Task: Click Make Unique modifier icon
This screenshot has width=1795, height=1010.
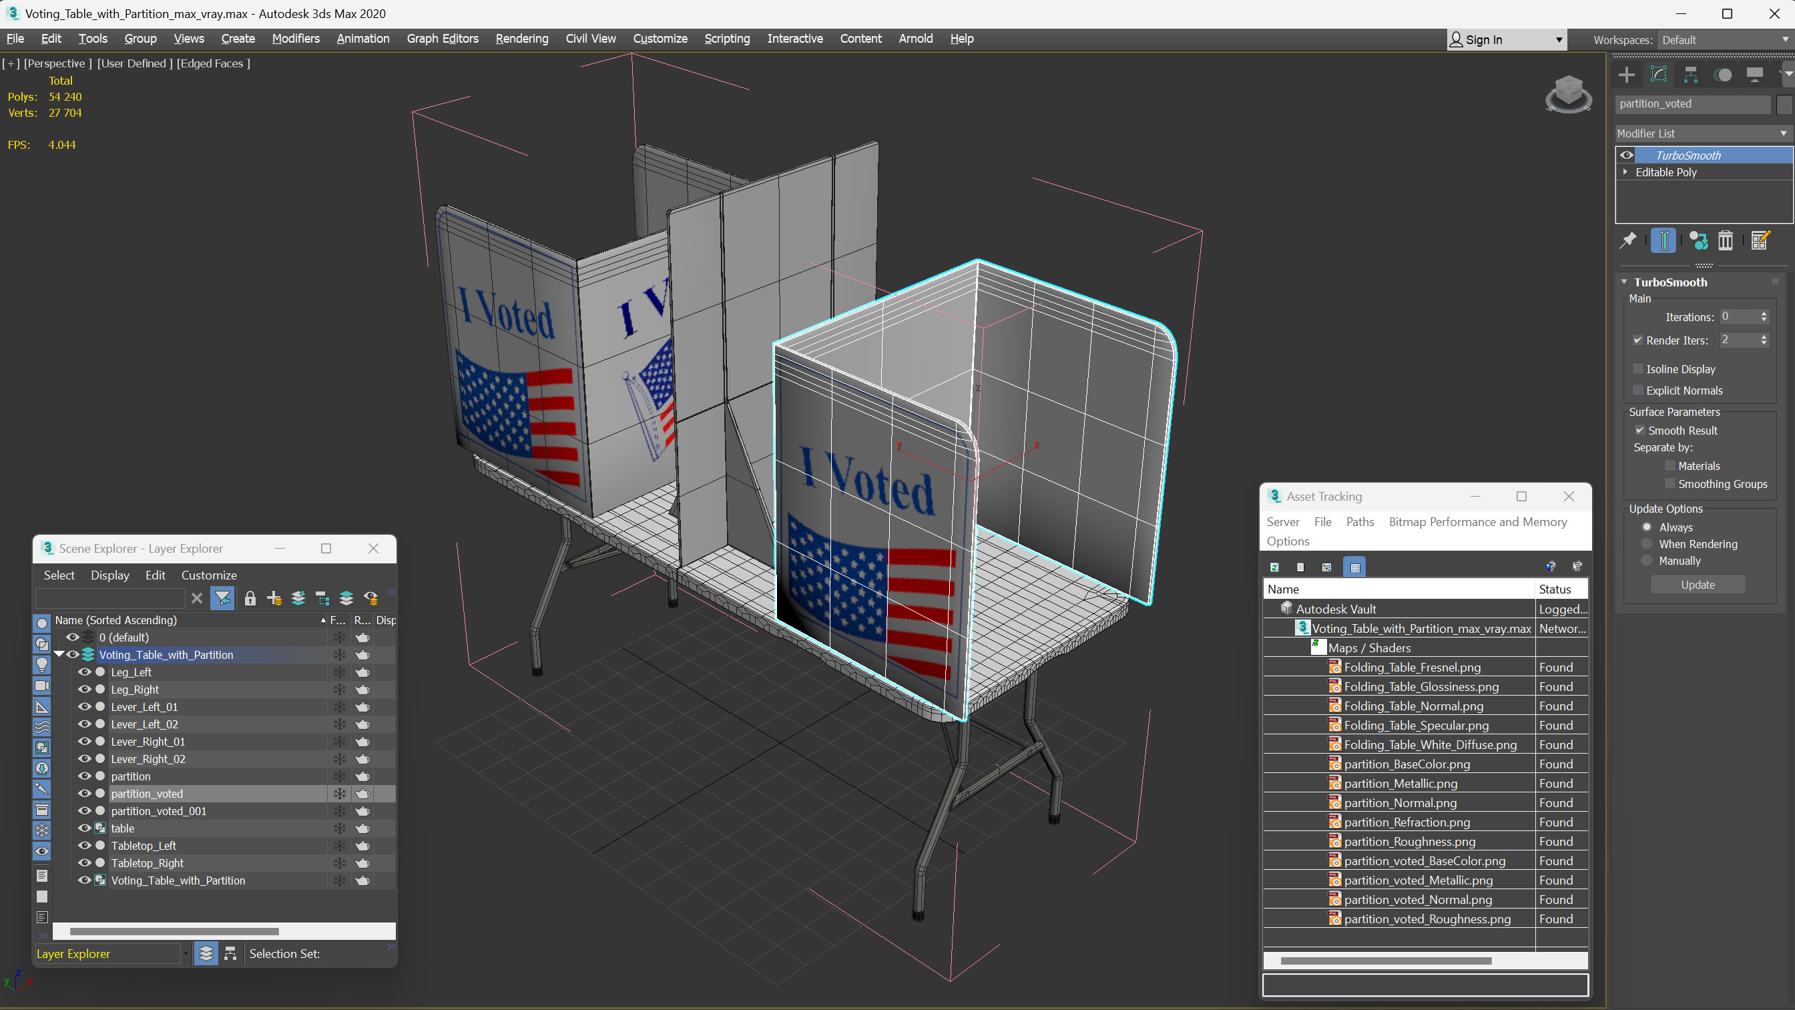Action: pyautogui.click(x=1698, y=240)
